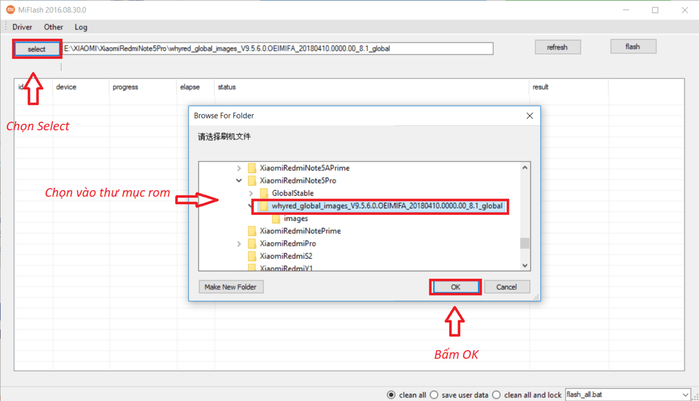Open the Driver menu
The height and width of the screenshot is (401, 699).
(22, 27)
